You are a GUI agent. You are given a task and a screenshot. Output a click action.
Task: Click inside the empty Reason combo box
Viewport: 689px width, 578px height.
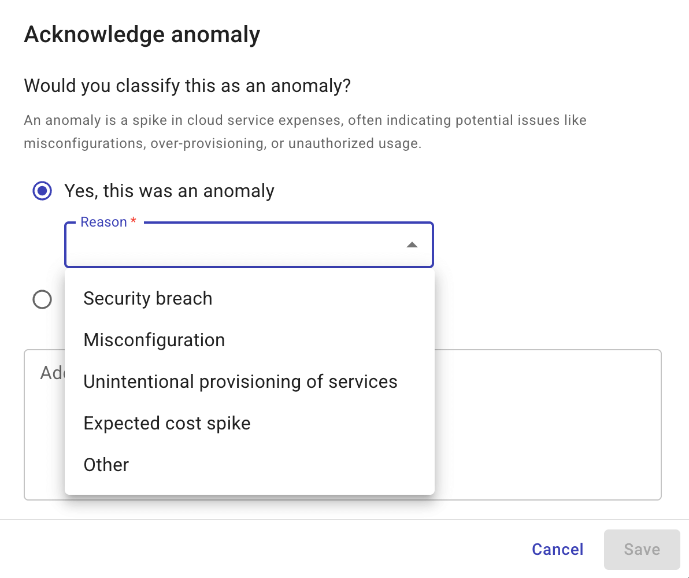click(231, 246)
